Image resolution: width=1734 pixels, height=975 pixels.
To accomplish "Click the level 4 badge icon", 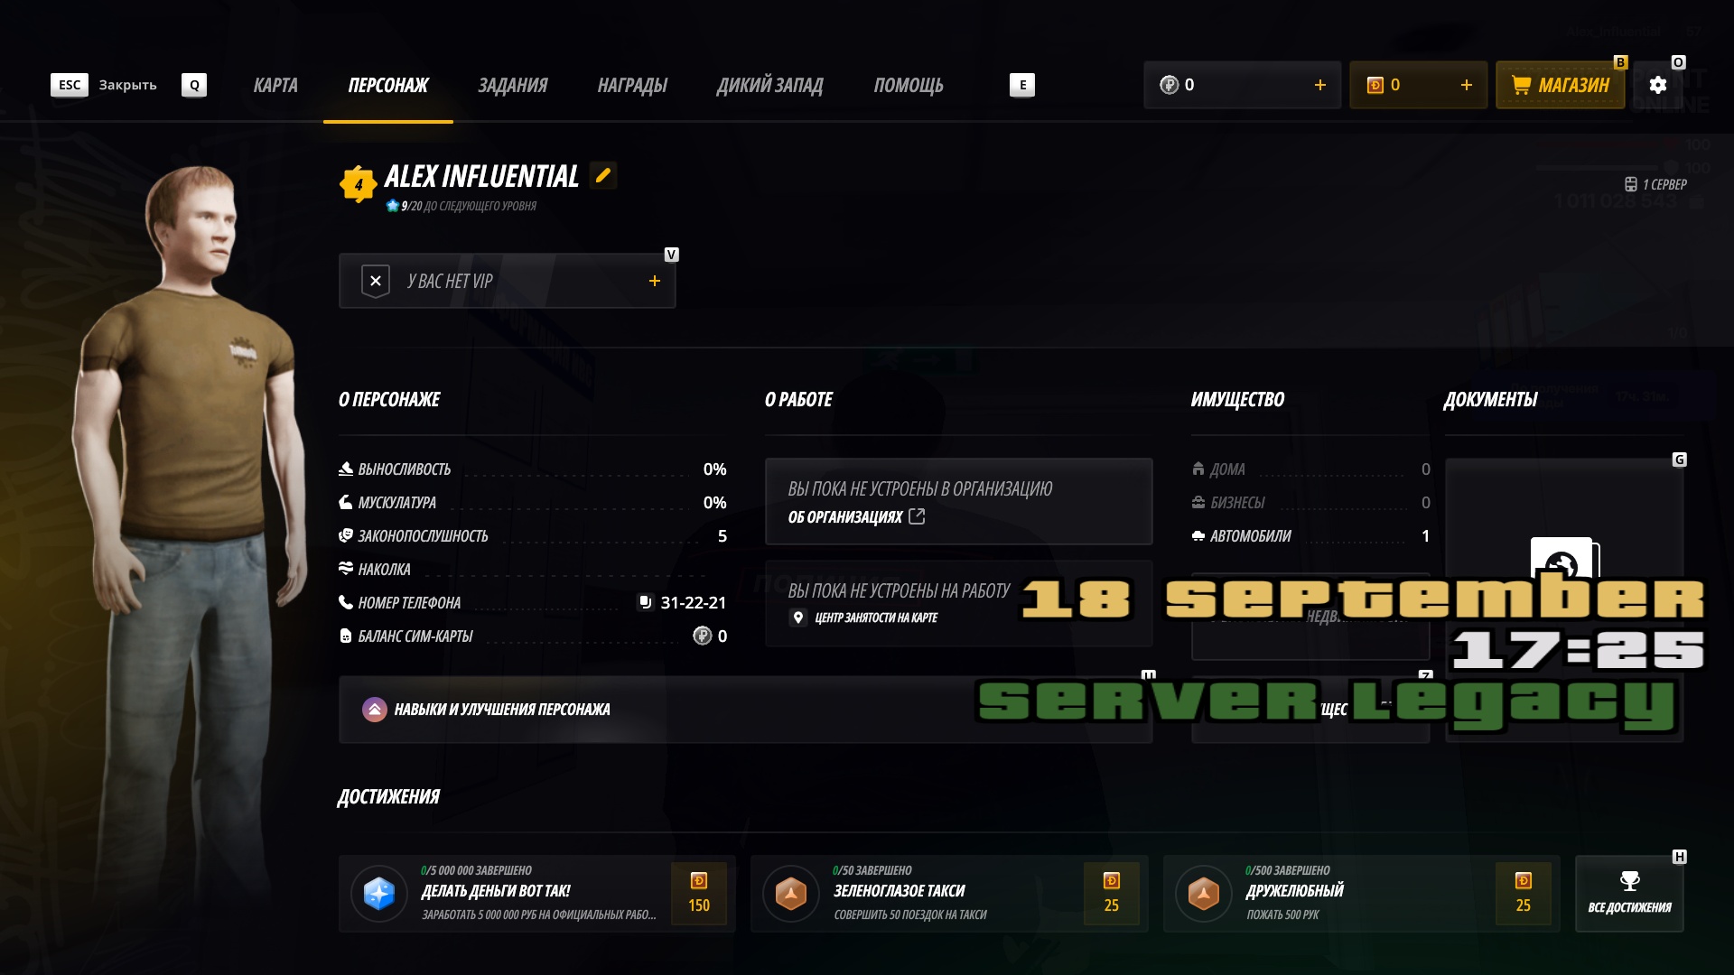I will click(x=359, y=184).
